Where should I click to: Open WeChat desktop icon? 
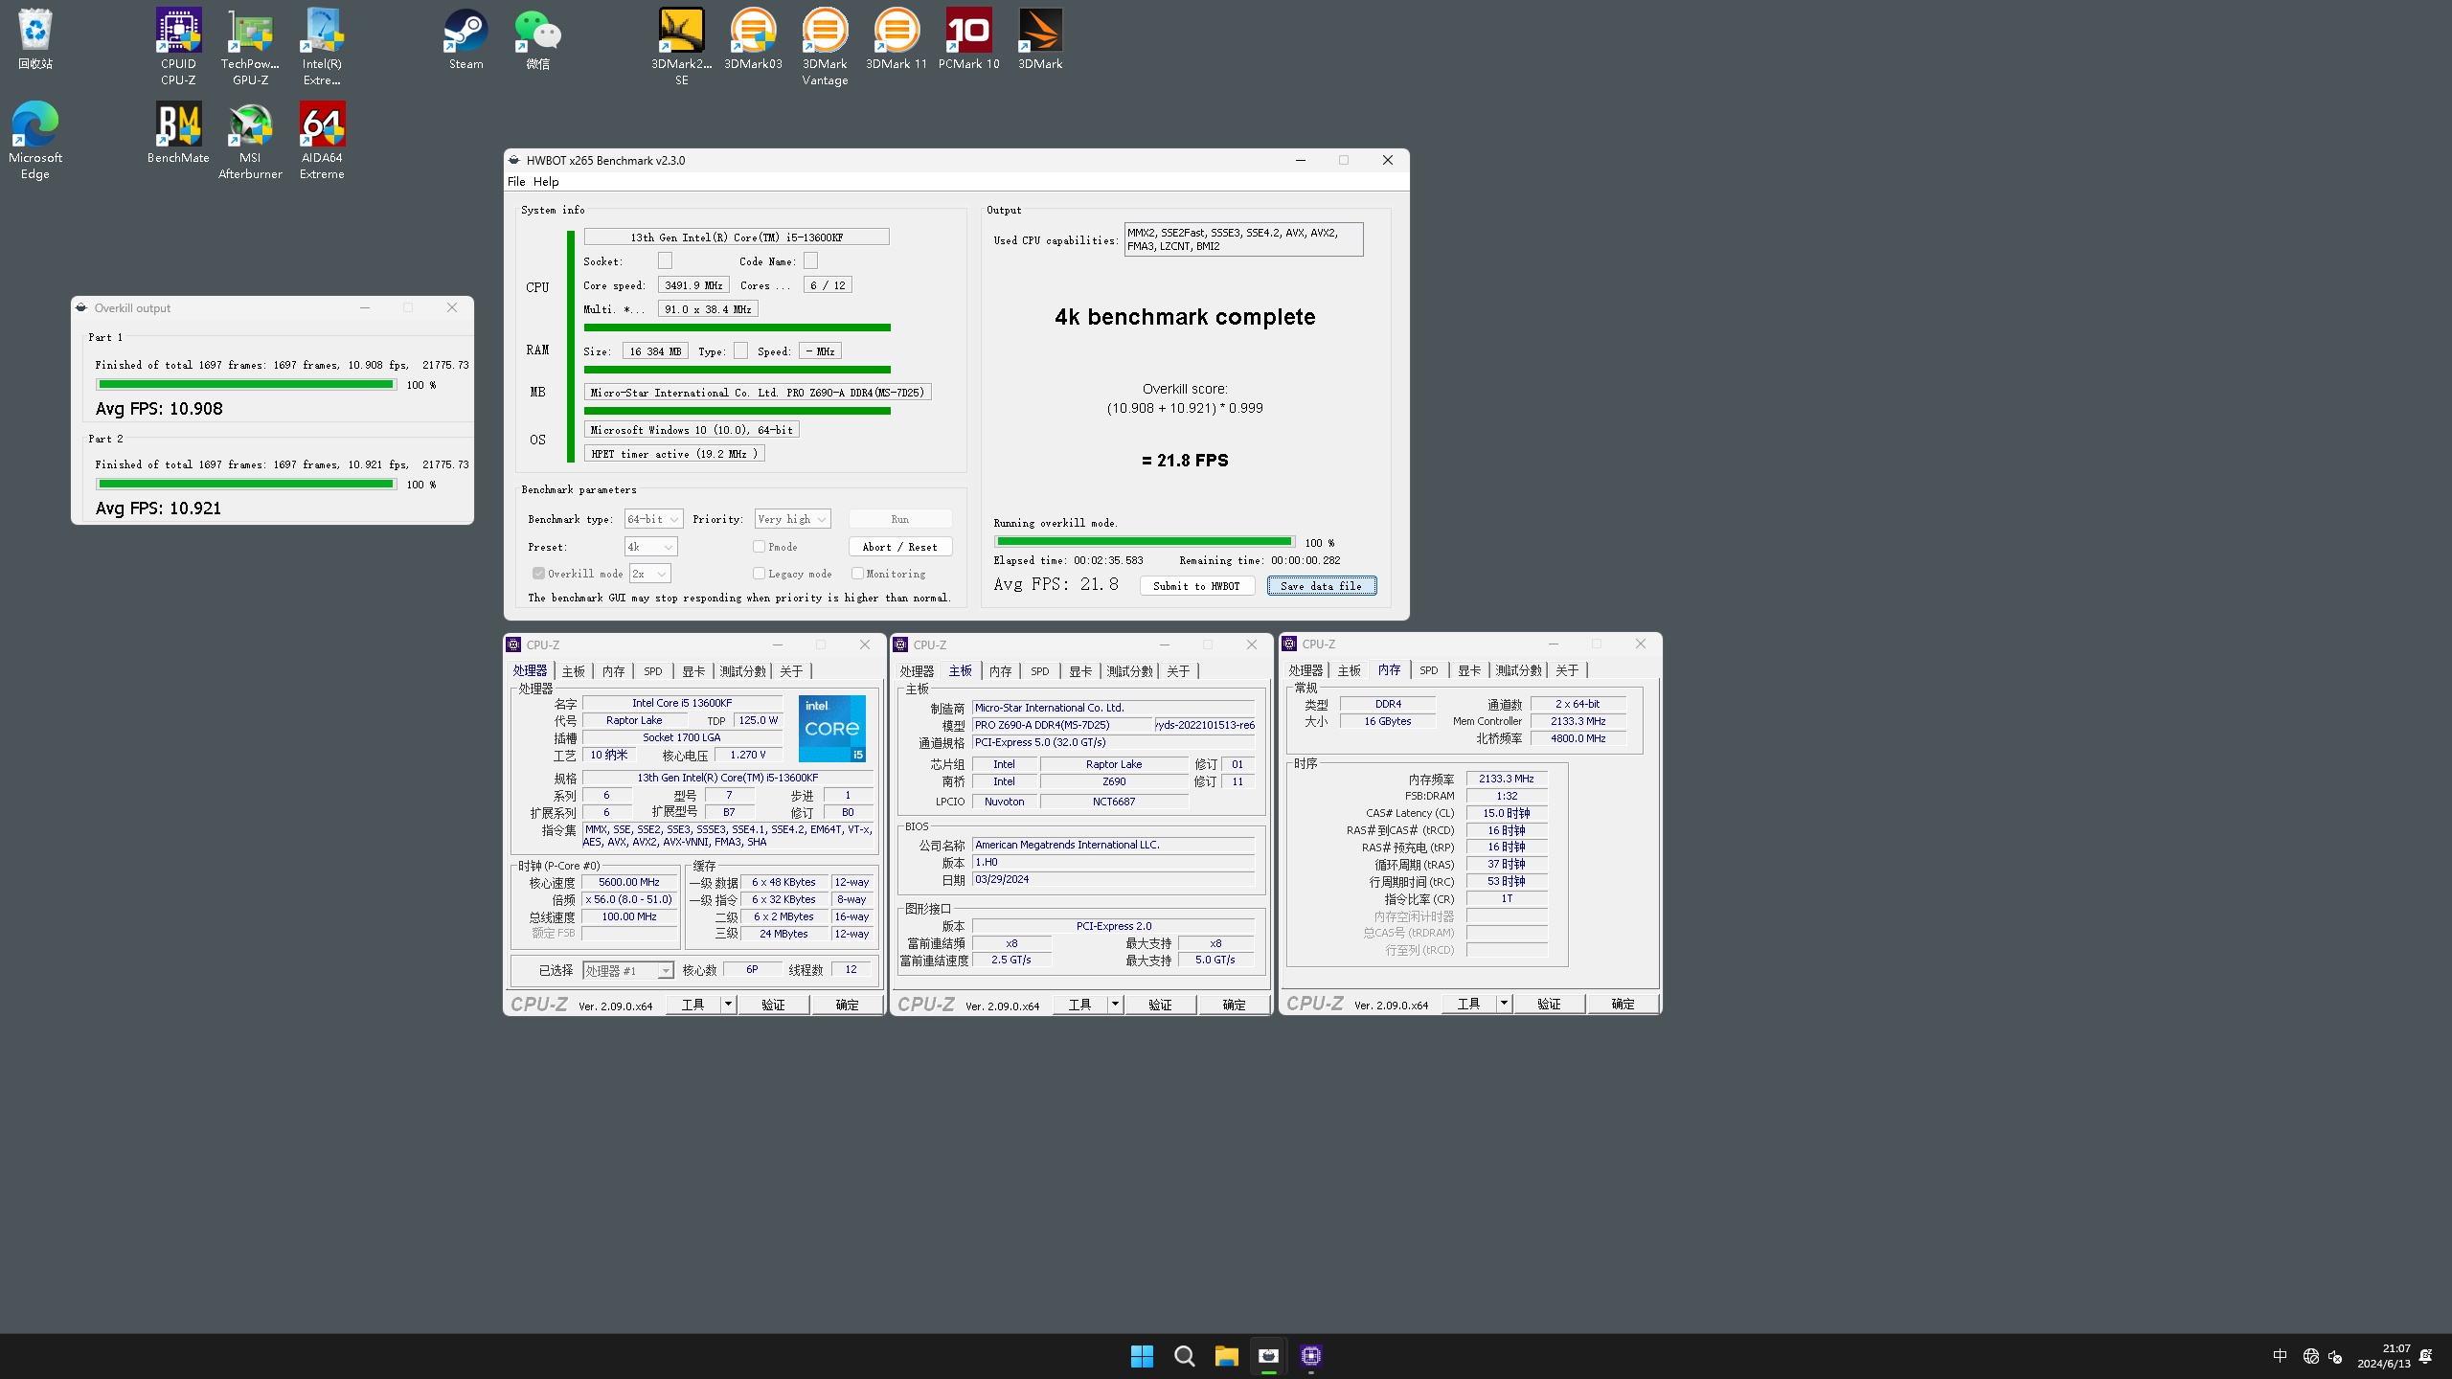[x=537, y=39]
